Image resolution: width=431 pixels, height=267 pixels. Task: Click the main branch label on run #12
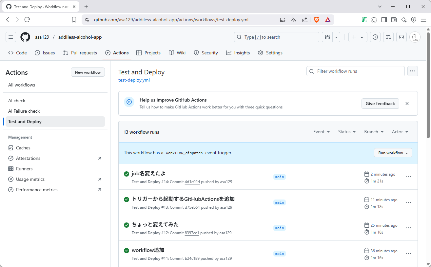click(280, 228)
